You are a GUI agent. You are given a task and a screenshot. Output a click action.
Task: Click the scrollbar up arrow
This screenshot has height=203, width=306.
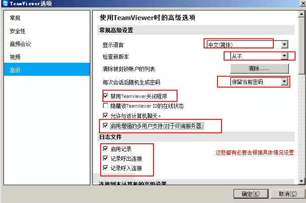(302, 14)
